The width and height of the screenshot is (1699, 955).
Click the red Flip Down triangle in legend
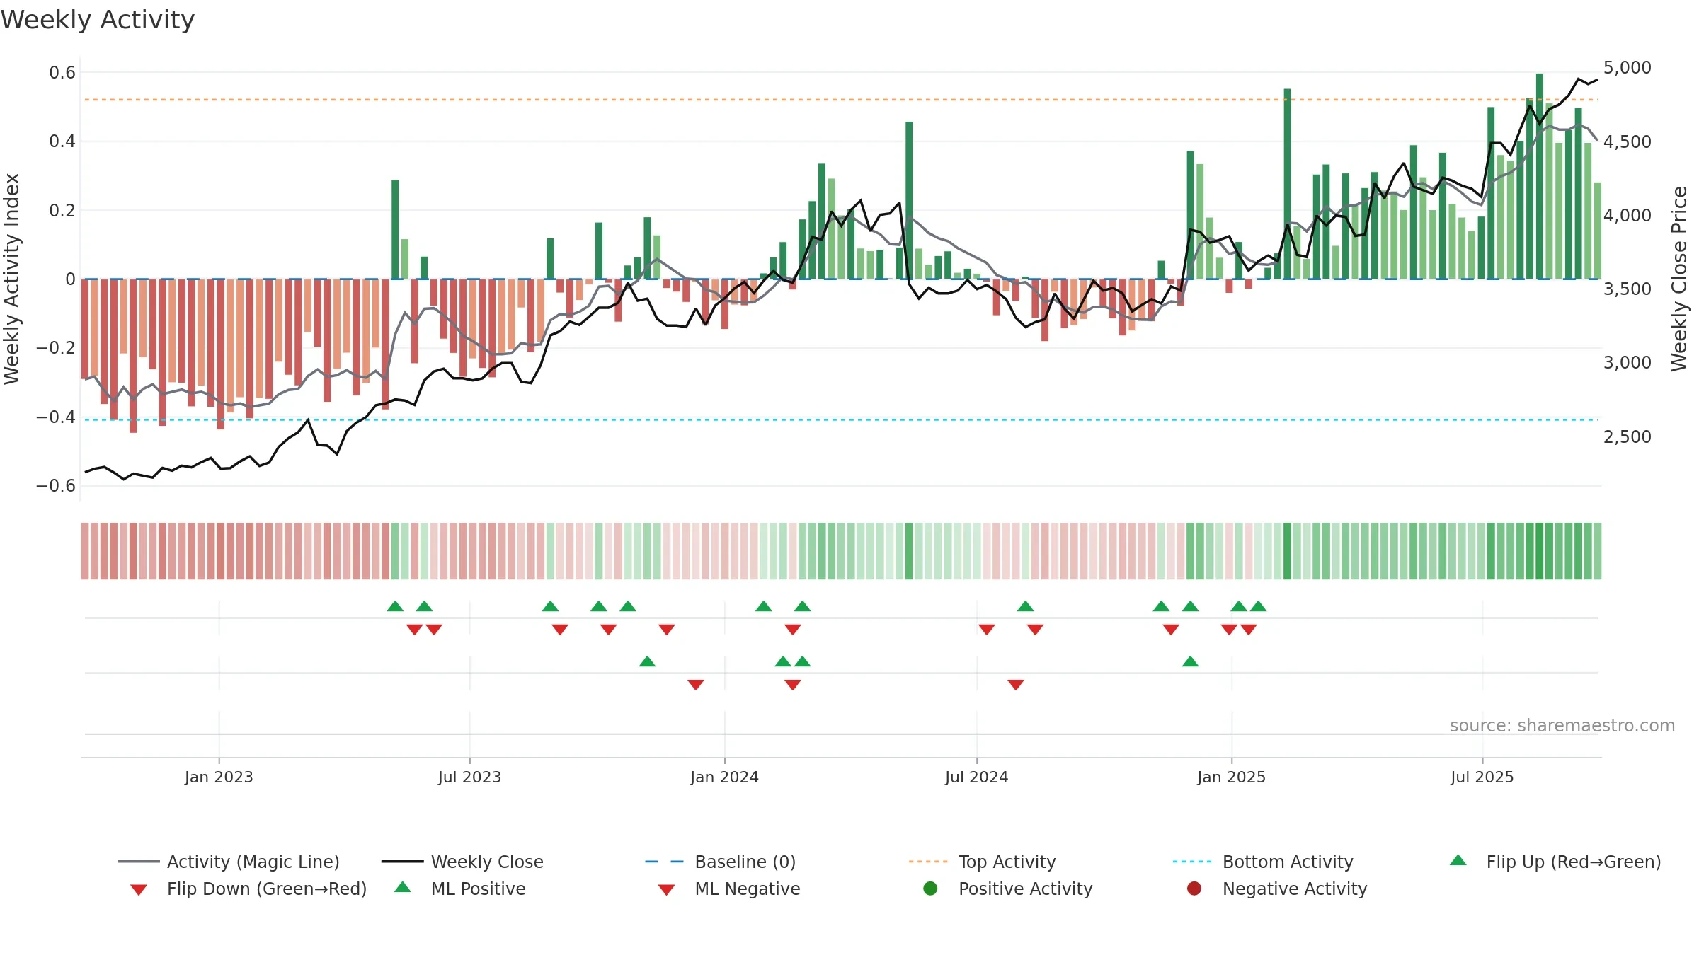point(139,890)
